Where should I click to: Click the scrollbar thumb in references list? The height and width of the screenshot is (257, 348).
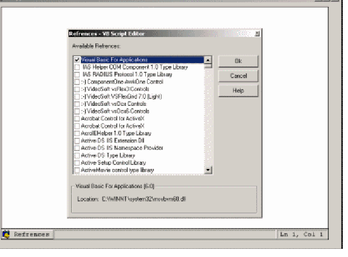pos(208,66)
